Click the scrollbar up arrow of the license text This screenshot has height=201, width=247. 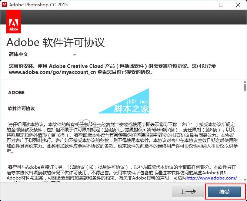(244, 82)
